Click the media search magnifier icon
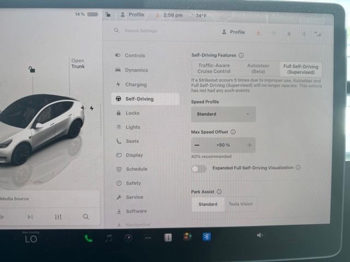 86,217
